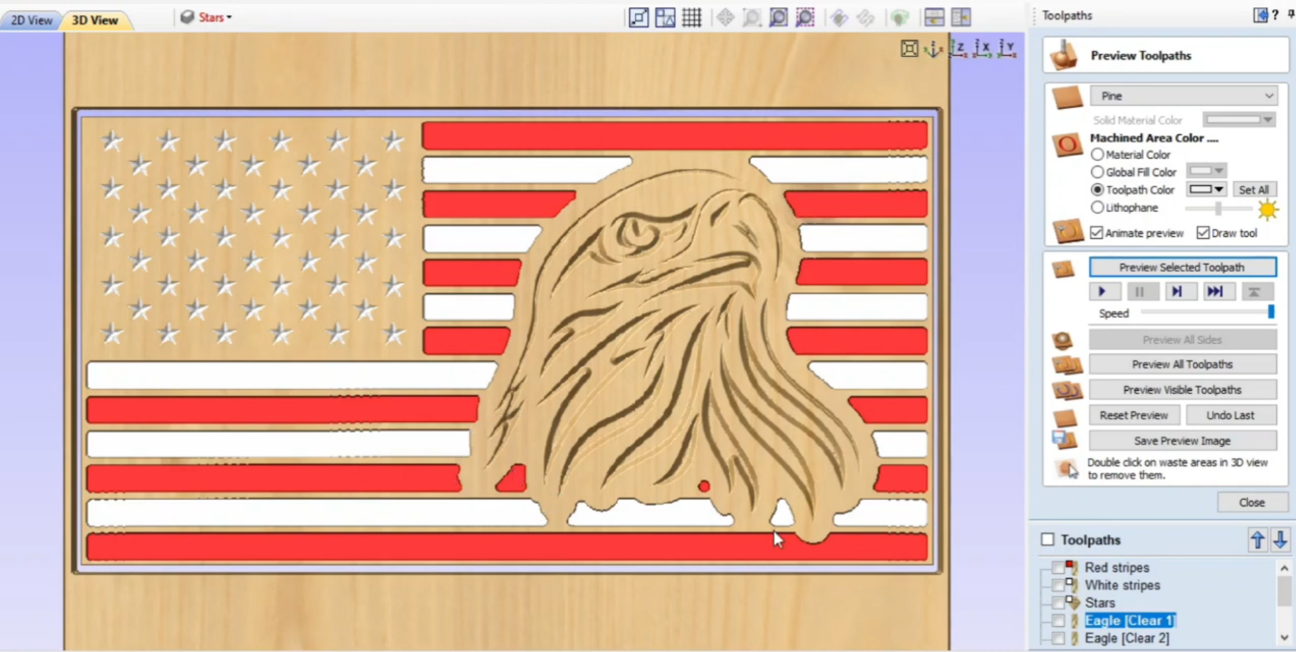Select the Red stripes toolpath
This screenshot has width=1296, height=652.
1117,567
